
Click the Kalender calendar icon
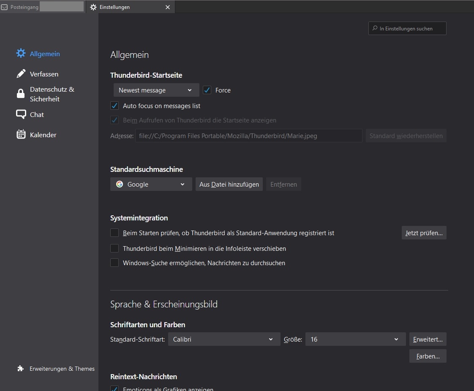pyautogui.click(x=21, y=135)
